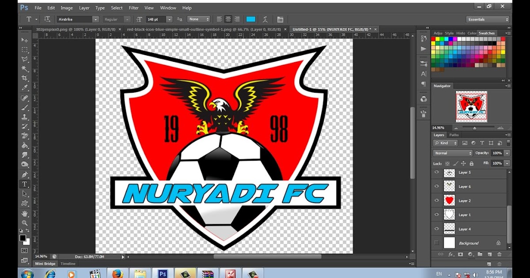This screenshot has height=278, width=530.
Task: Select the Healing Brush tool
Action: click(25, 98)
